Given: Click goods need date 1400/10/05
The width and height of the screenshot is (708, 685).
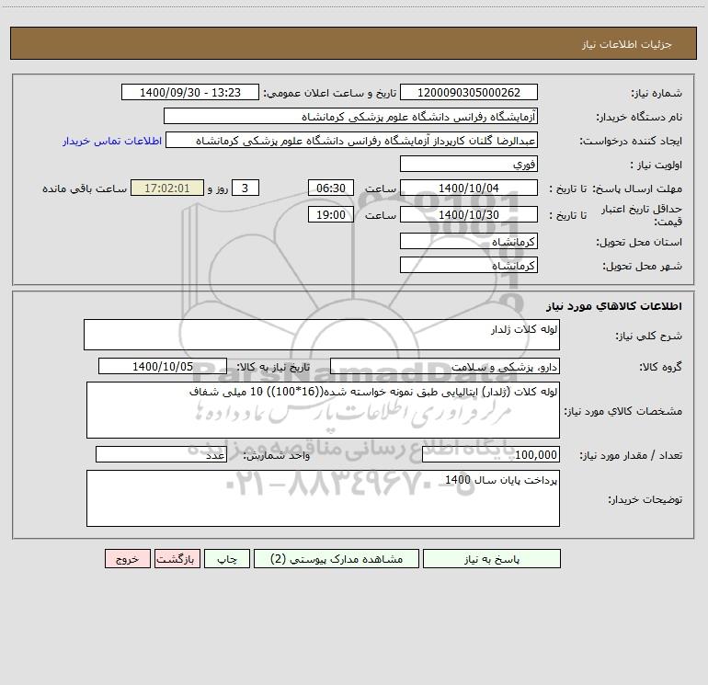Looking at the screenshot, I should coord(163,366).
